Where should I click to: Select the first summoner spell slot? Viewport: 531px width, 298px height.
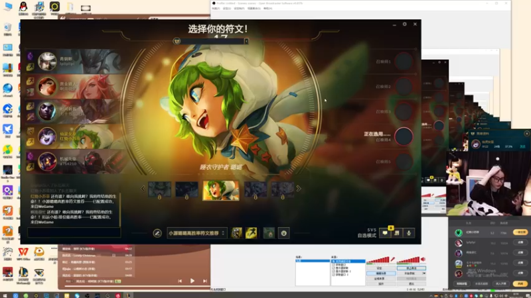237,233
